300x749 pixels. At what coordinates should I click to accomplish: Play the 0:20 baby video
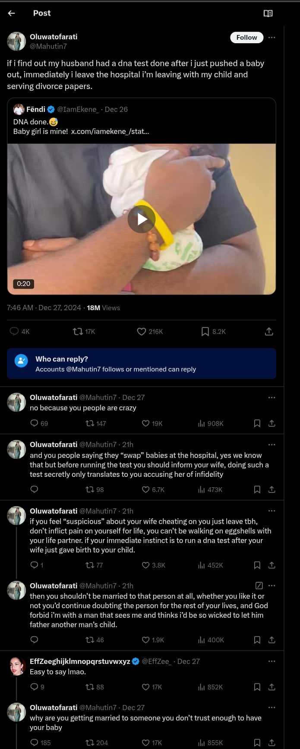pos(141,219)
